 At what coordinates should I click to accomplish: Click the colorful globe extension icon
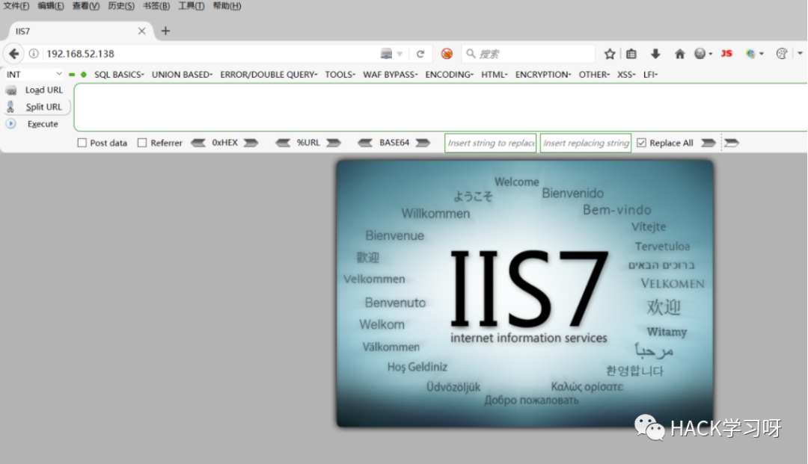click(750, 54)
